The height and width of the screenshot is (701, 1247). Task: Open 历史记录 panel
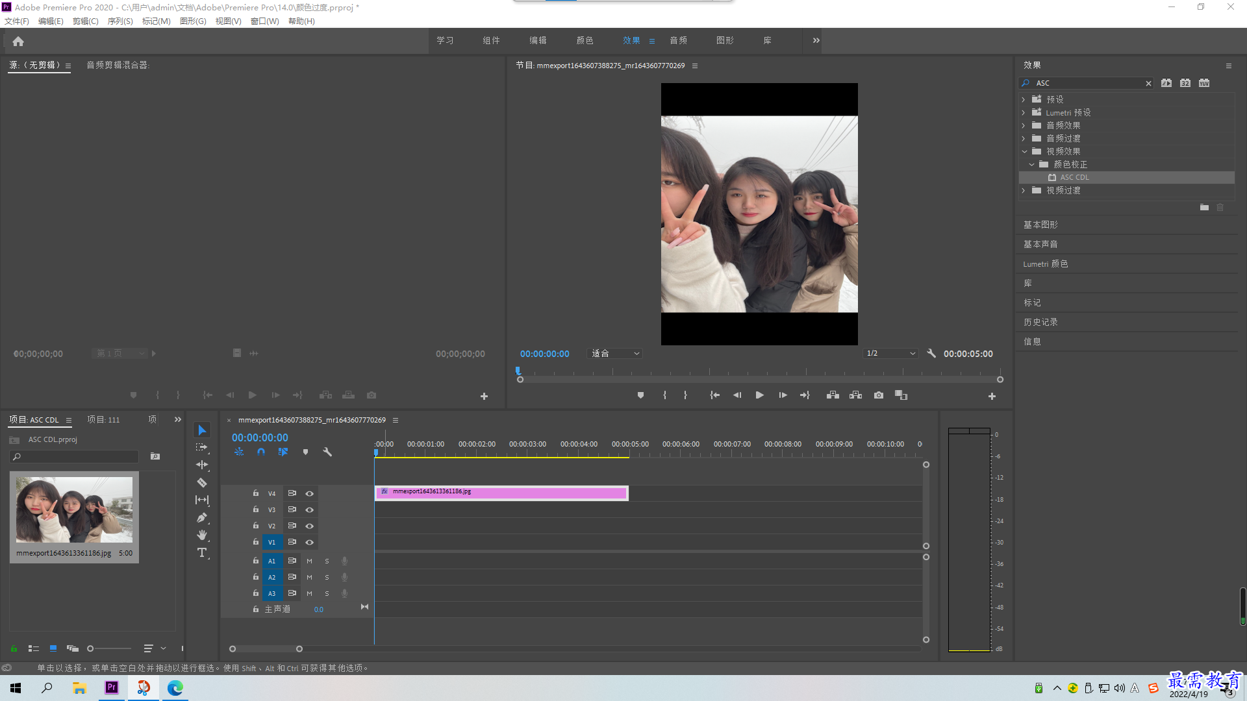(1040, 322)
